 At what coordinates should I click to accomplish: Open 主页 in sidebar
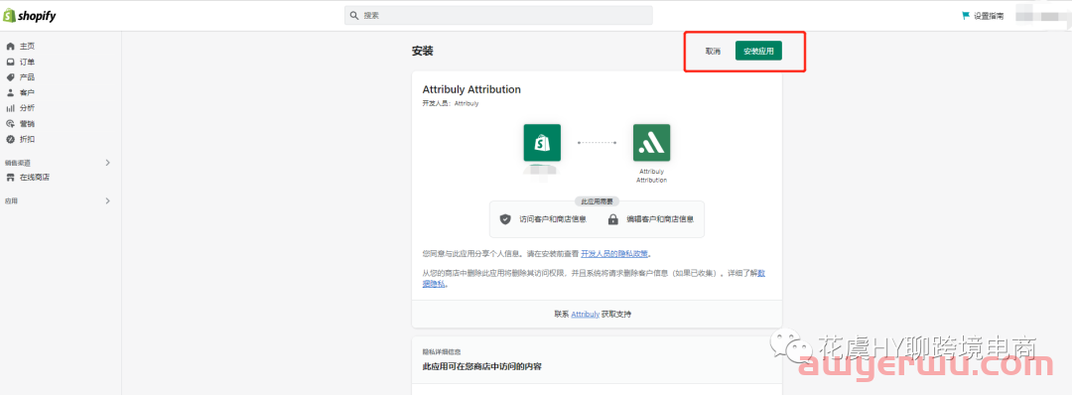click(x=27, y=47)
